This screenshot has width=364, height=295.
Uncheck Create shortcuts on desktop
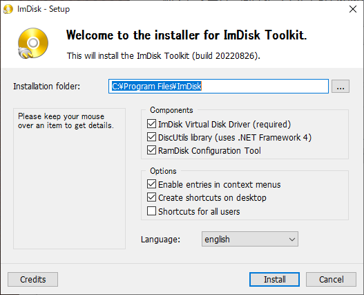151,197
